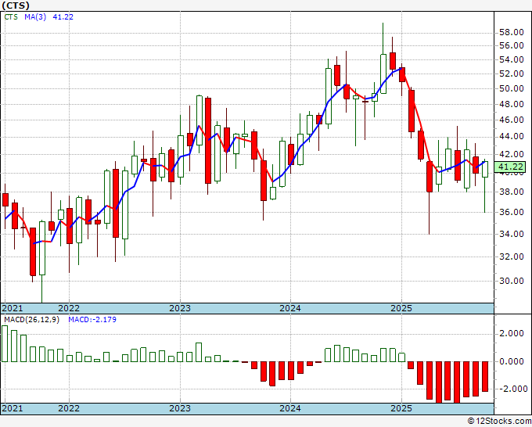
Task: Click 2024 on the MACD panel time axis
Action: [x=290, y=408]
